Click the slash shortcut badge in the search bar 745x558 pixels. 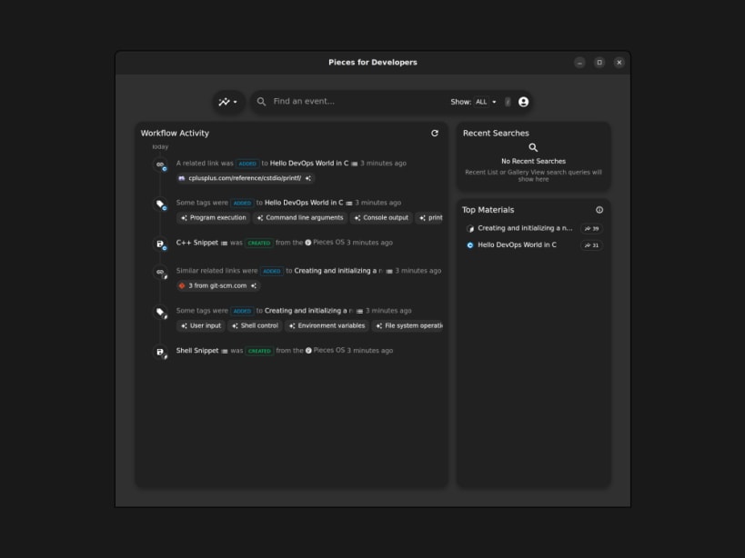coord(508,102)
